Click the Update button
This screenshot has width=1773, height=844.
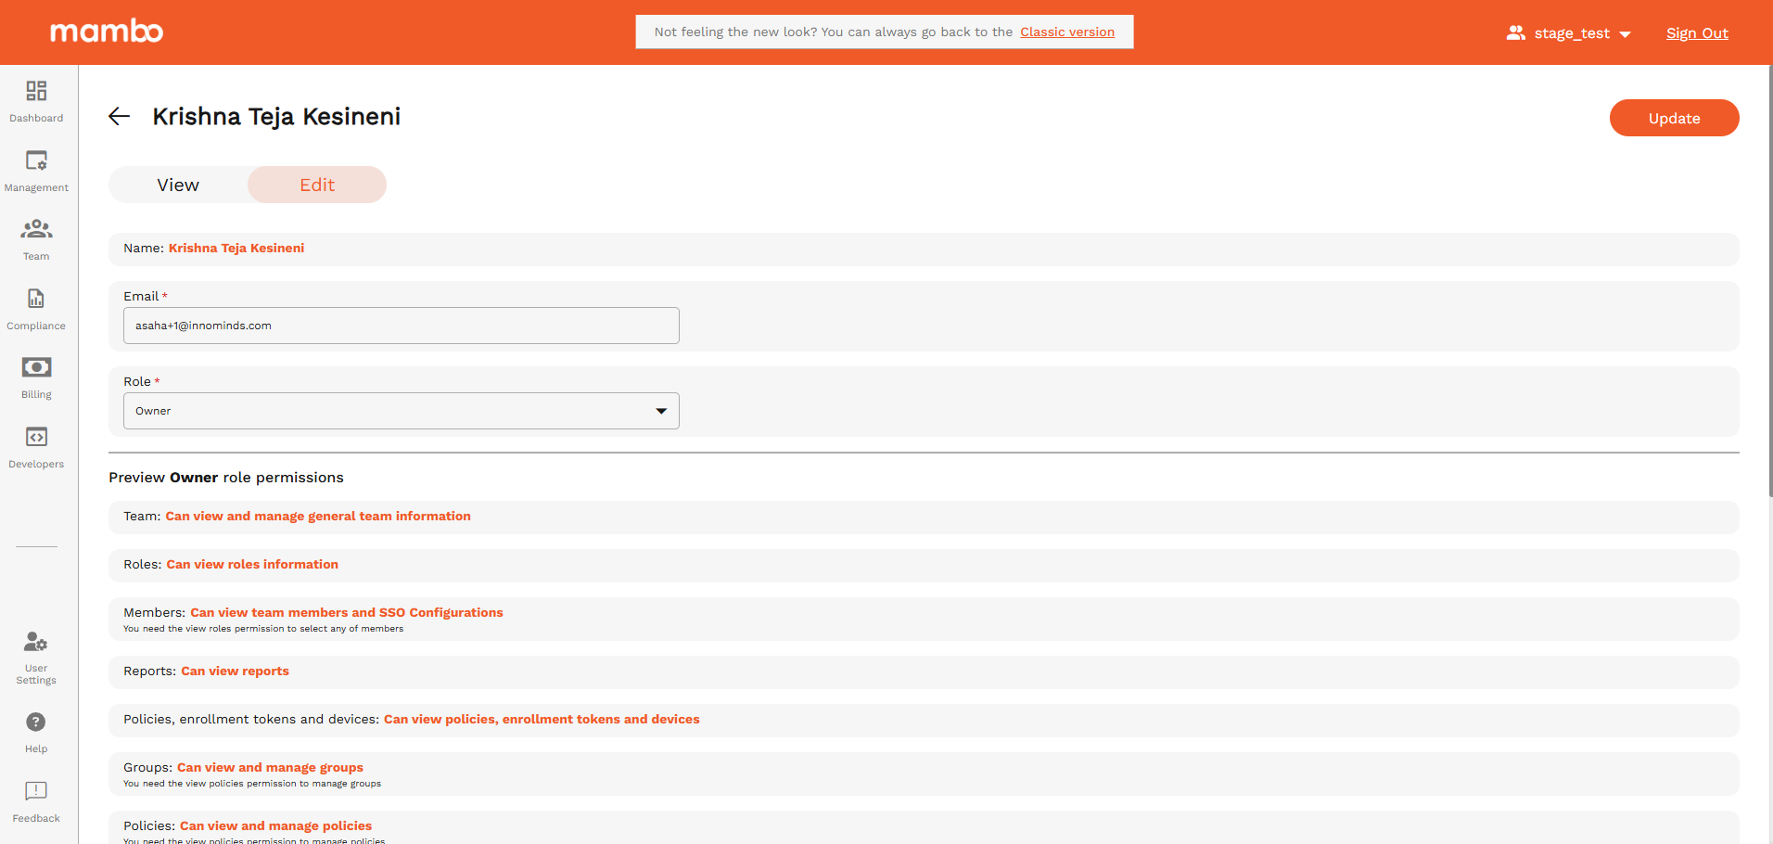(1674, 118)
